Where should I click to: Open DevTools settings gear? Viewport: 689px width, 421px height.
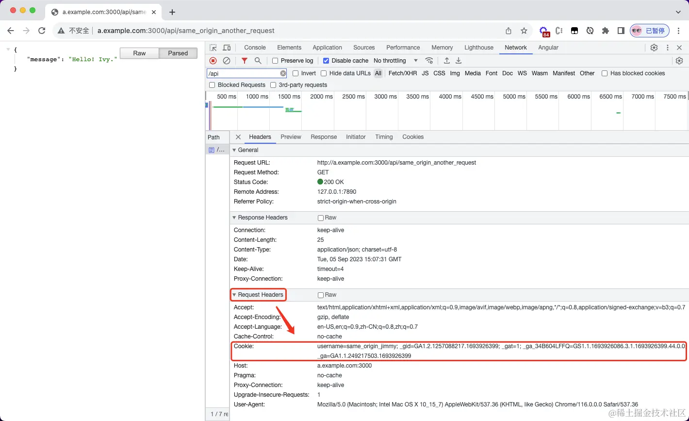tap(654, 48)
